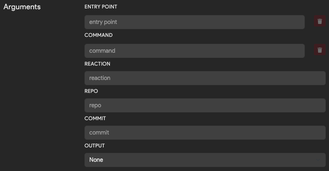Viewport: 329px width, 171px height.
Task: Click the chevron arrow in the Output dropdown
Action: tap(318, 160)
